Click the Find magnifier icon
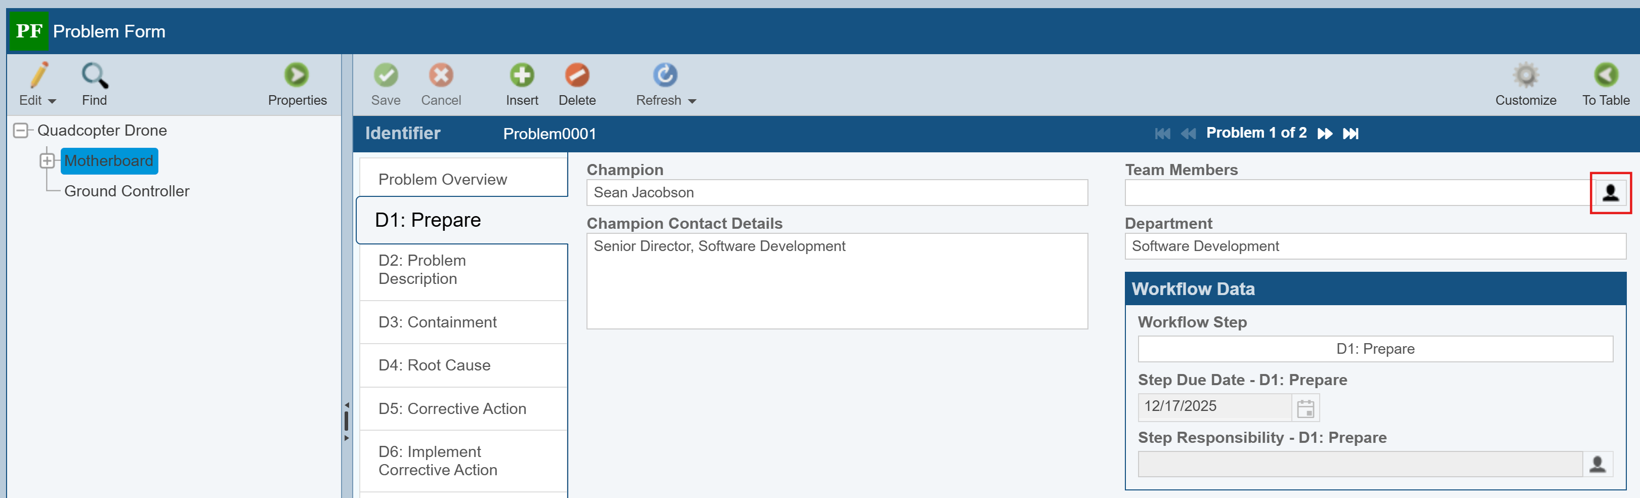Screen dimensions: 1640x498 tap(94, 76)
